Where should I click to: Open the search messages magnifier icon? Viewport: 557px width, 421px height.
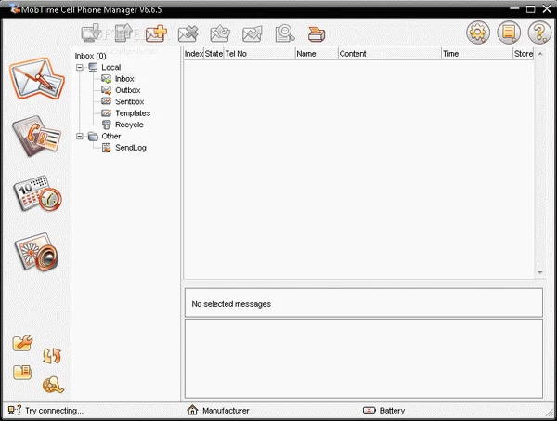pos(285,33)
